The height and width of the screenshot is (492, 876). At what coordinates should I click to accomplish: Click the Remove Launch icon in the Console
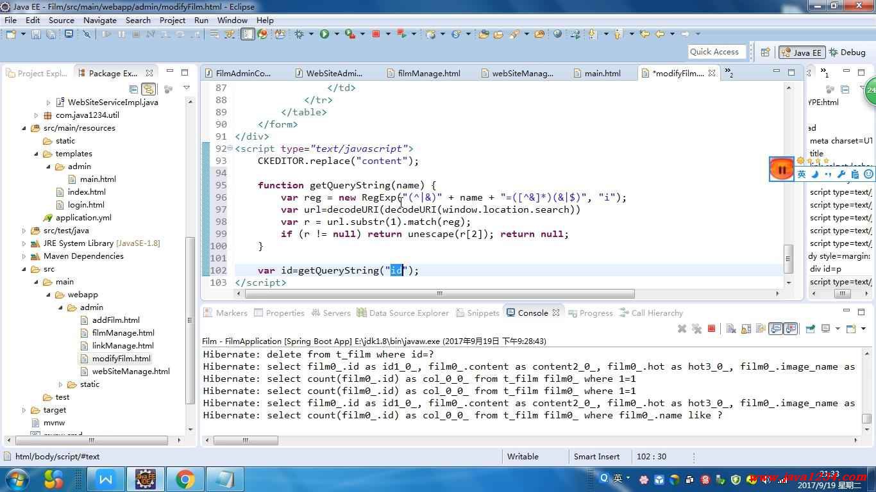point(682,329)
